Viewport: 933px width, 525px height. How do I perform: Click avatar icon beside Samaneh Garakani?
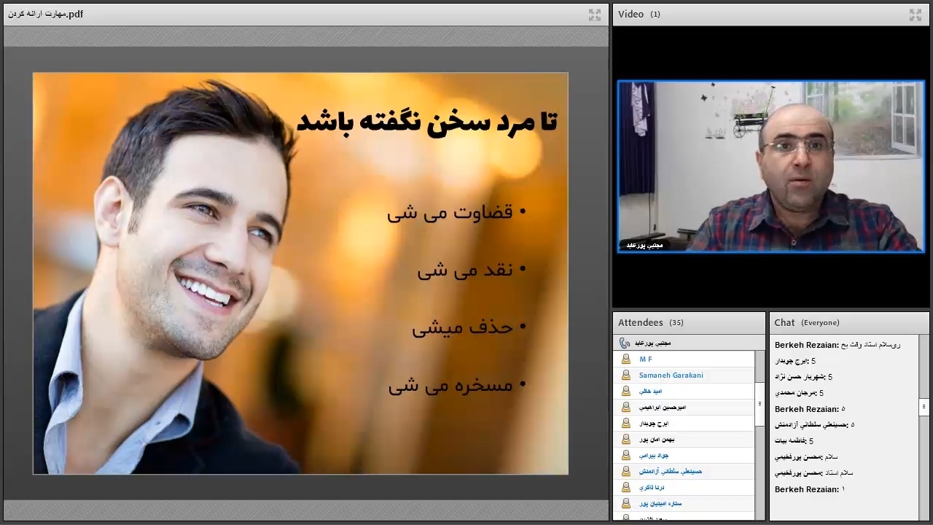(625, 376)
